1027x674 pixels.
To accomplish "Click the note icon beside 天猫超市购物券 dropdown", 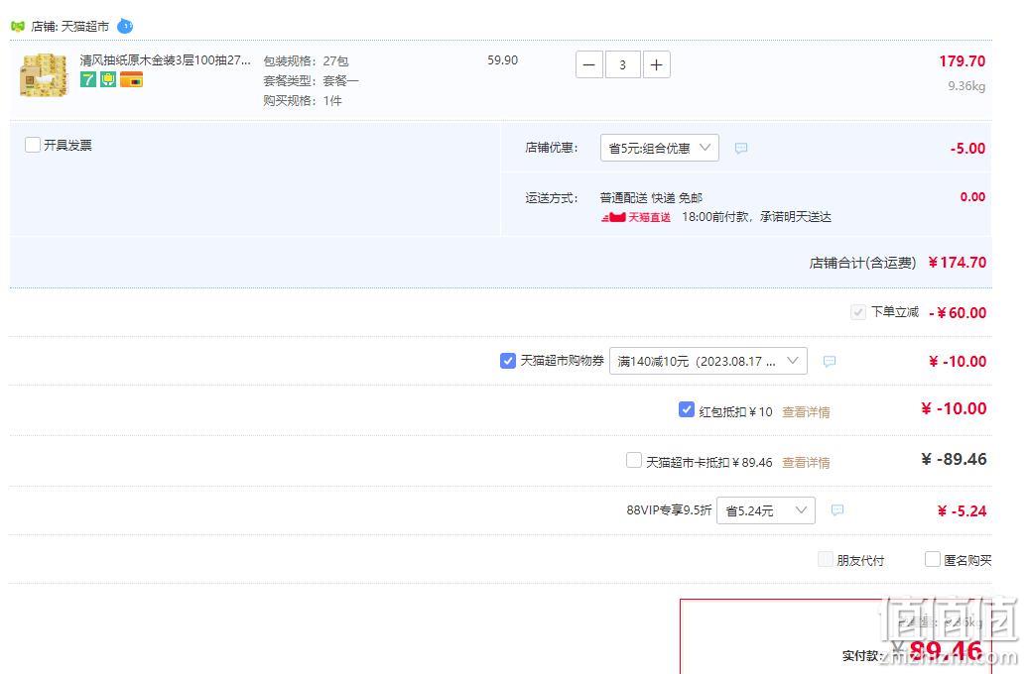I will 830,361.
